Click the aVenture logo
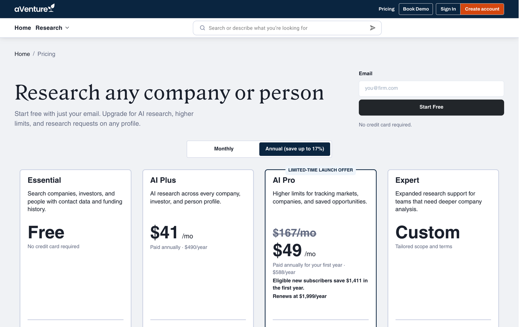523x327 pixels. click(x=34, y=9)
